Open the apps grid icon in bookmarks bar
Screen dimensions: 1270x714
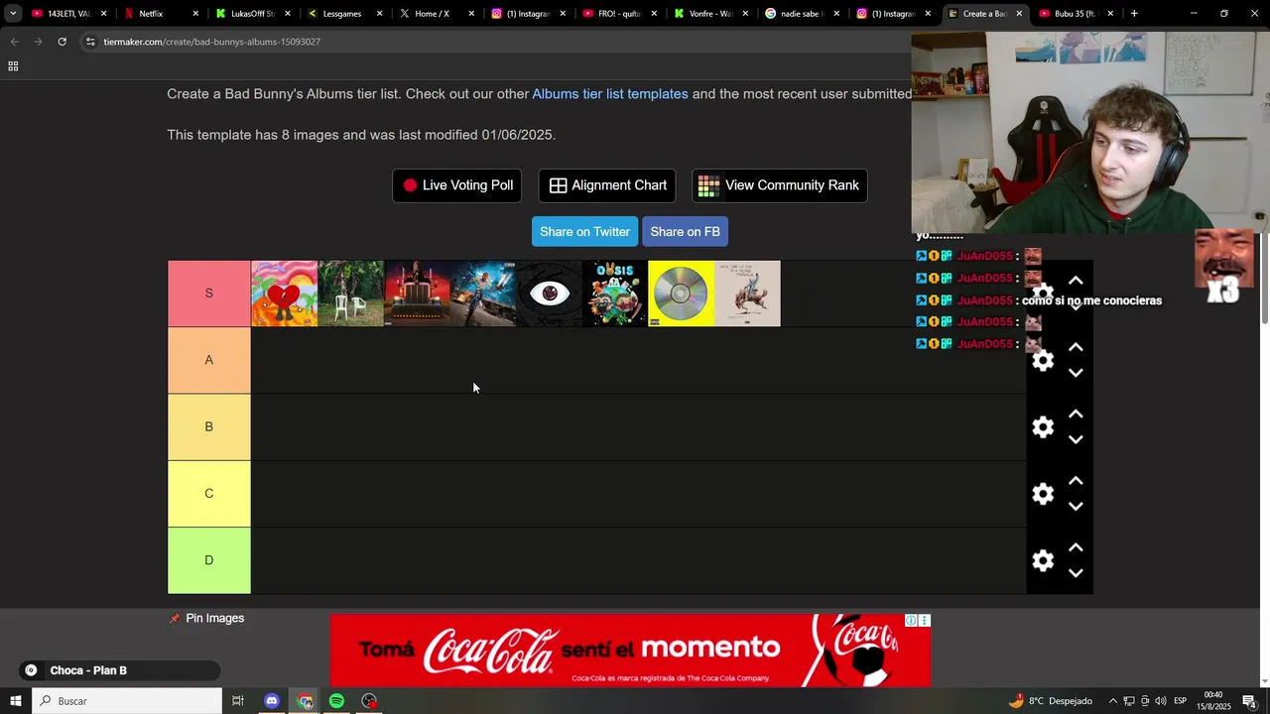pyautogui.click(x=13, y=66)
